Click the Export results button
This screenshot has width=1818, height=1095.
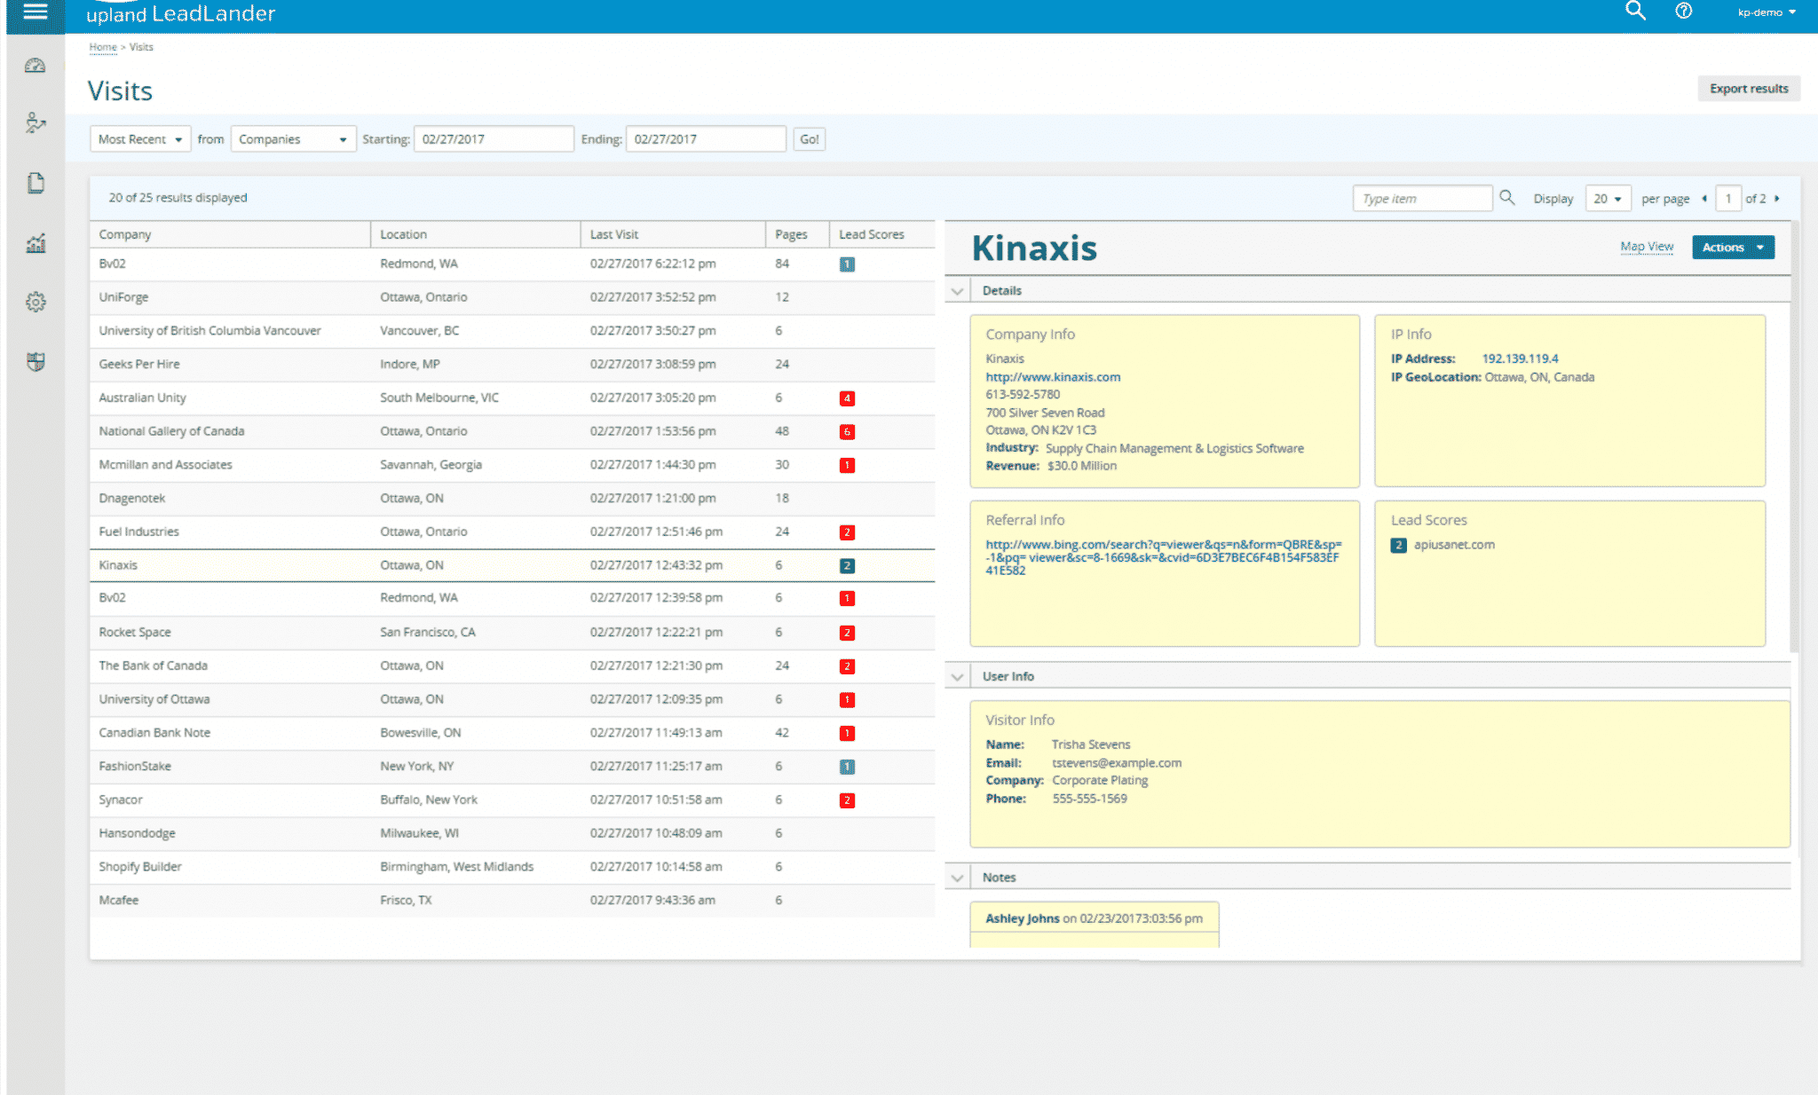tap(1749, 89)
